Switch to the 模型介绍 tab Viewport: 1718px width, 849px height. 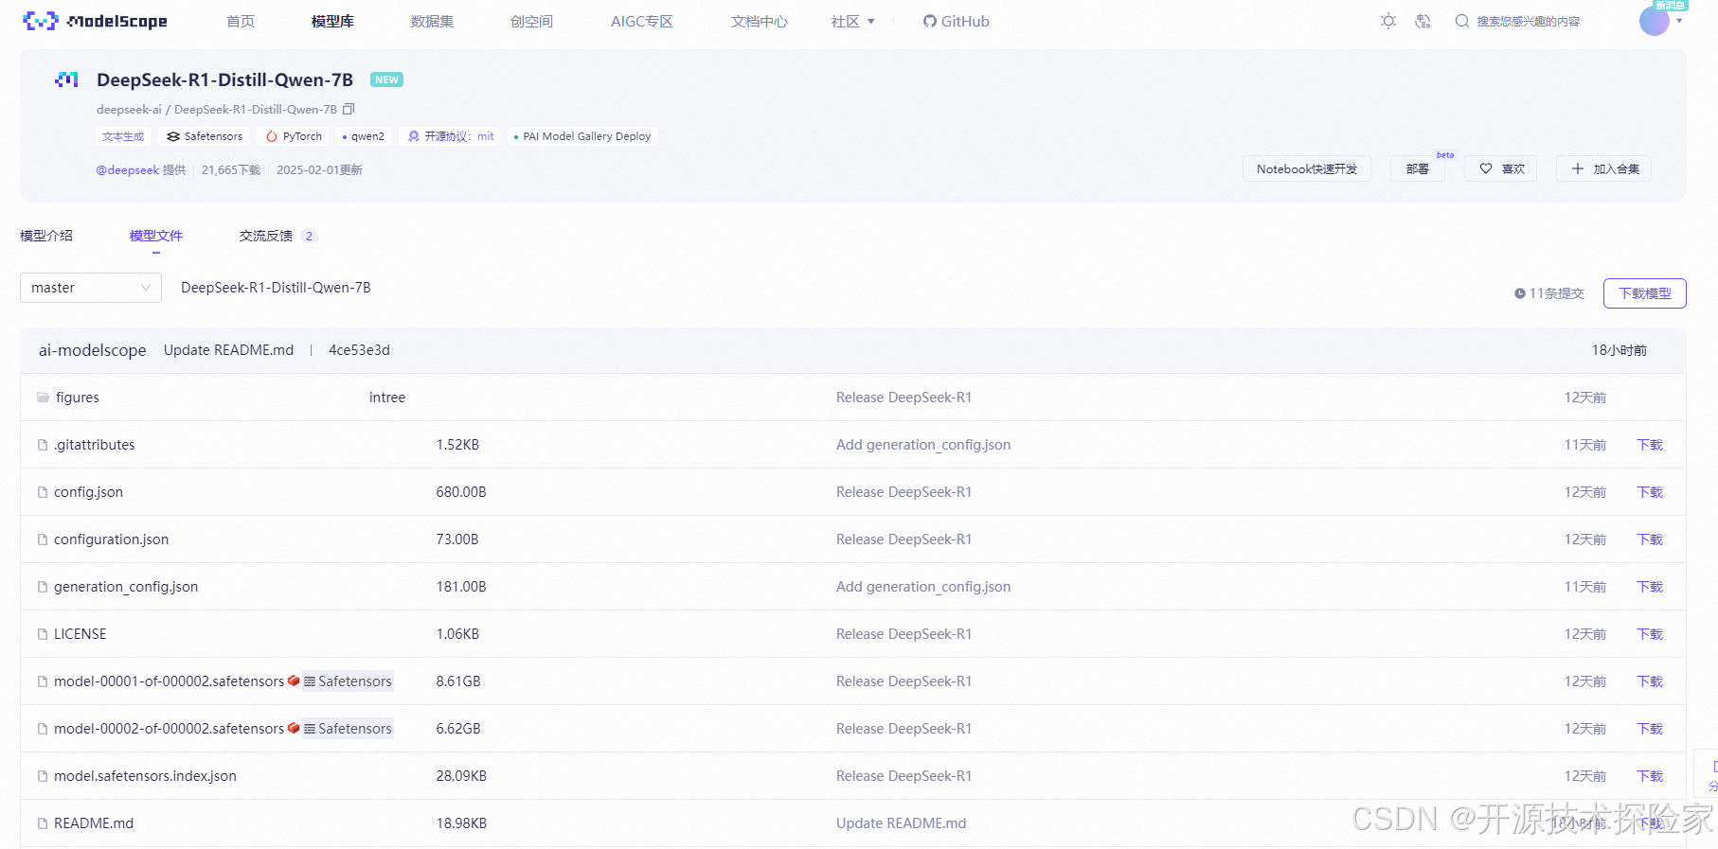[46, 236]
